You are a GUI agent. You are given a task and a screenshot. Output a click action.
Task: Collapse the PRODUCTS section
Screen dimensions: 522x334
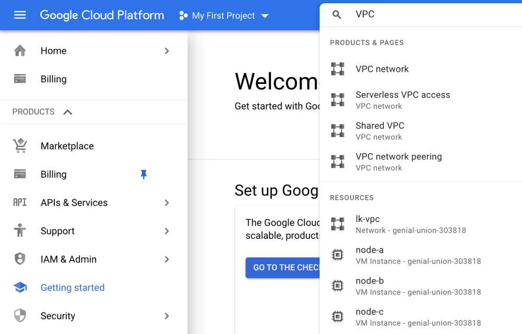(x=67, y=112)
